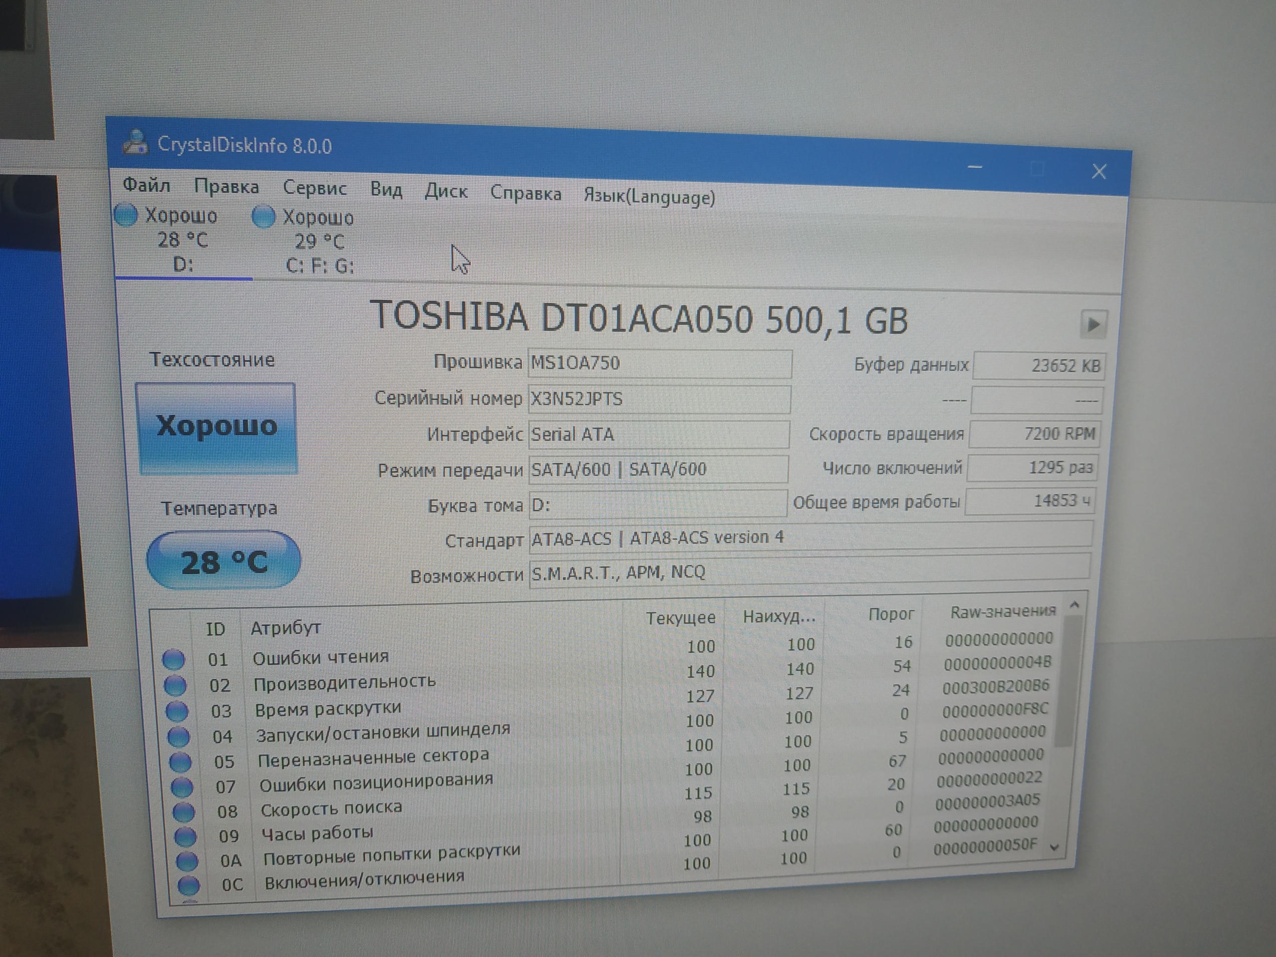The width and height of the screenshot is (1276, 957).
Task: Open the Файл menu
Action: 146,185
